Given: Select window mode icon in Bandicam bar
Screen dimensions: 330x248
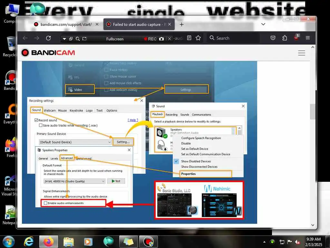Looking at the screenshot, I should 71,39.
